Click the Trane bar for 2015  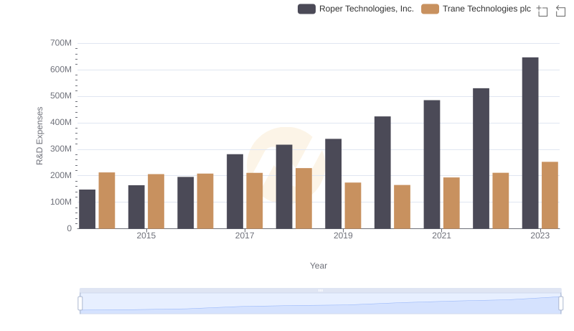click(156, 201)
